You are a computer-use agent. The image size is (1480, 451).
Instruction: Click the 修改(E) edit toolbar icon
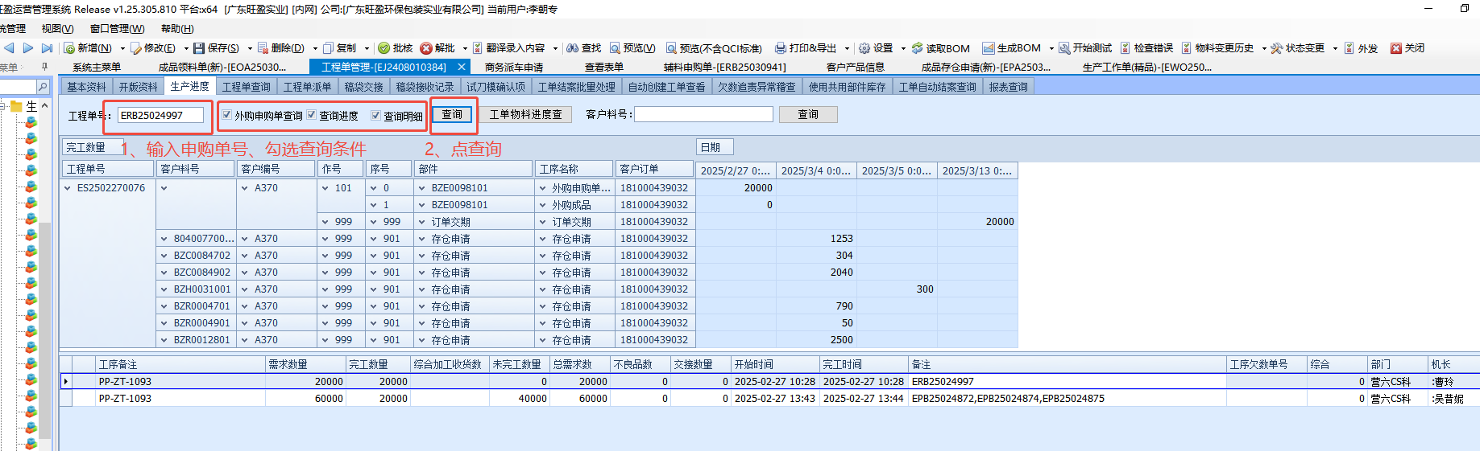click(135, 48)
